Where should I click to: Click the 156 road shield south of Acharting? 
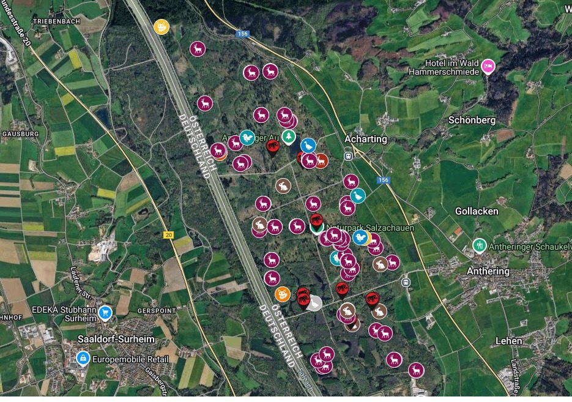point(384,180)
